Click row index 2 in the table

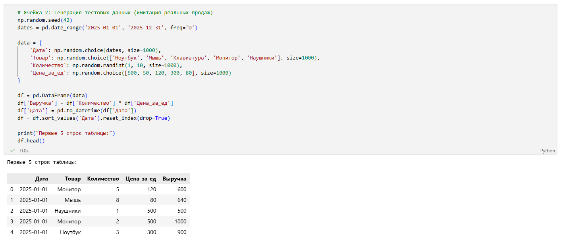(12, 211)
